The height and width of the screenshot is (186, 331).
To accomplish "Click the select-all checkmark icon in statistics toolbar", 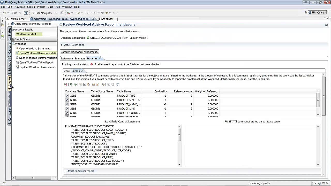I will click(x=109, y=84).
